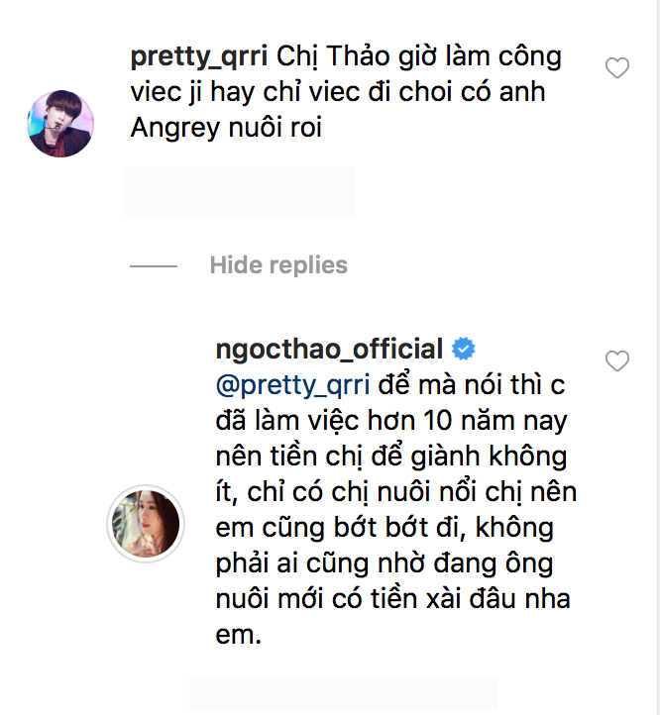Like the comment by pretty_qrri
The image size is (660, 715).
click(617, 68)
